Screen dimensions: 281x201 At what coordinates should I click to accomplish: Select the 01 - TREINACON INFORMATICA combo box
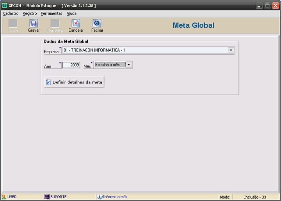tap(148, 50)
